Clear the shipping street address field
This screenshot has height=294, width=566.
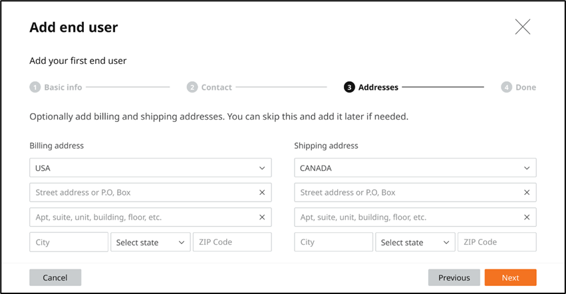click(527, 192)
